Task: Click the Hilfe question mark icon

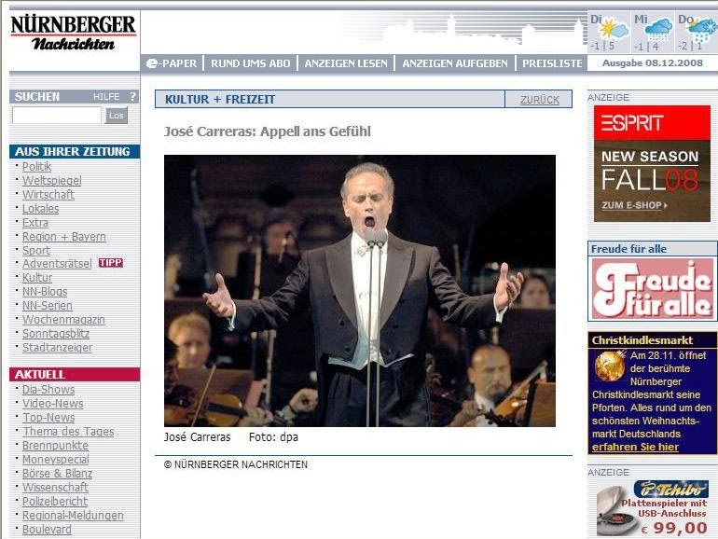Action: coord(132,97)
